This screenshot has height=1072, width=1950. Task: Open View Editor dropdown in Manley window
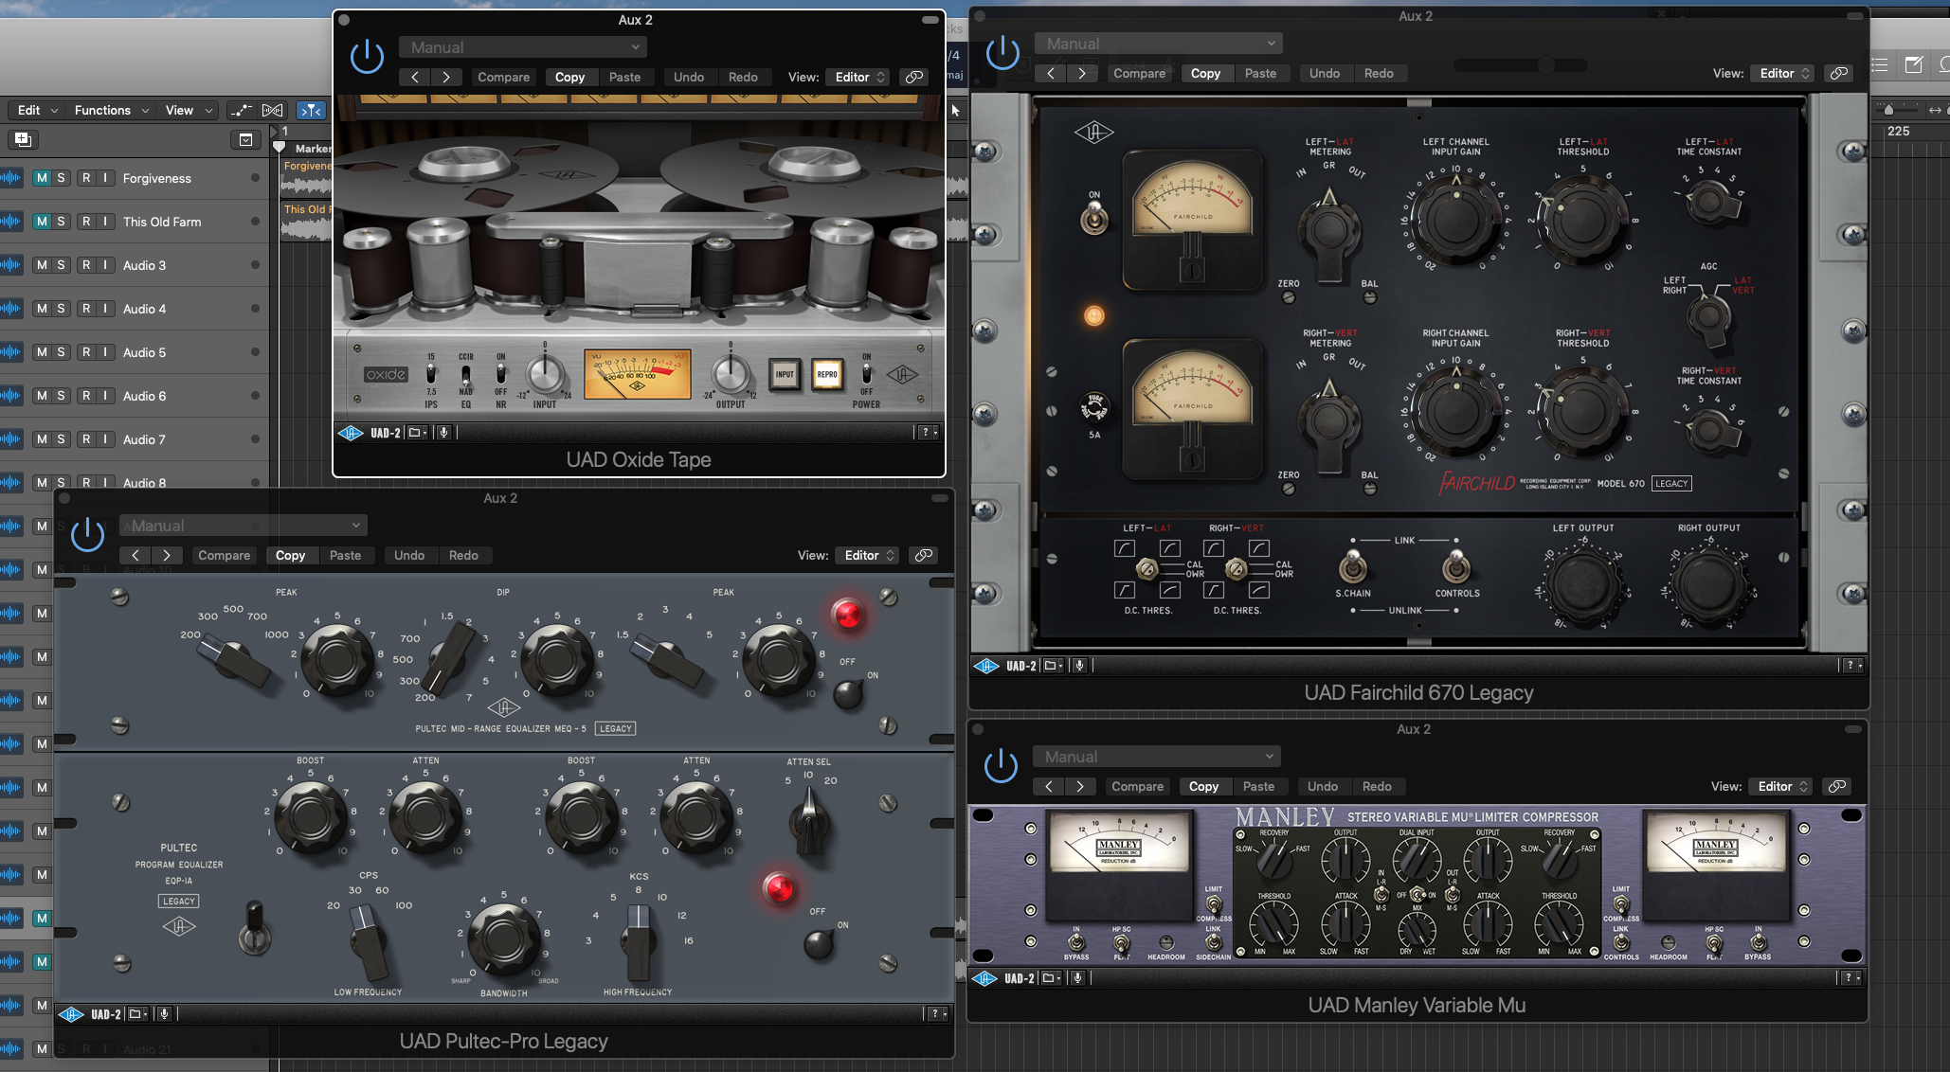pyautogui.click(x=1781, y=786)
